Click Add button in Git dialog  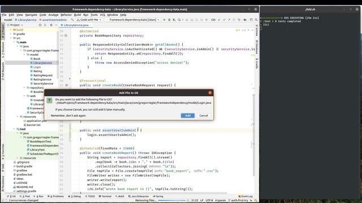pyautogui.click(x=188, y=116)
